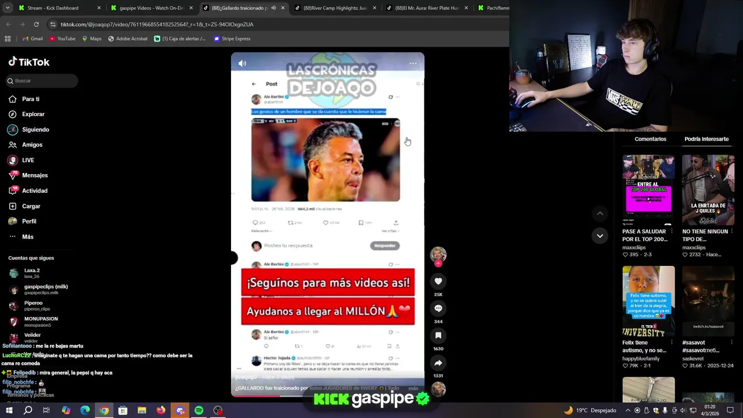Open Chrome apps grid in bookmarks bar
743x418 pixels.
click(x=8, y=39)
